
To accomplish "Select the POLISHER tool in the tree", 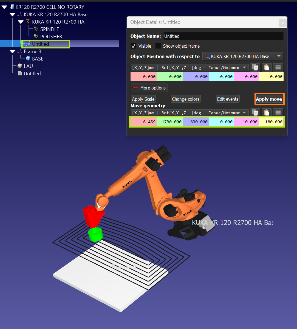I will coord(51,37).
